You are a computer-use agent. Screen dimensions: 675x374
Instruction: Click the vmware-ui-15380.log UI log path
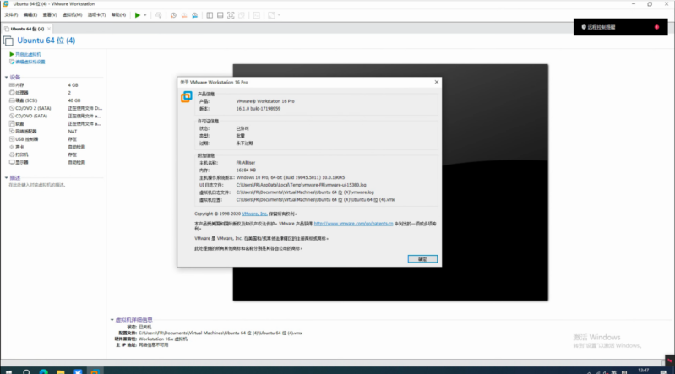coord(301,185)
